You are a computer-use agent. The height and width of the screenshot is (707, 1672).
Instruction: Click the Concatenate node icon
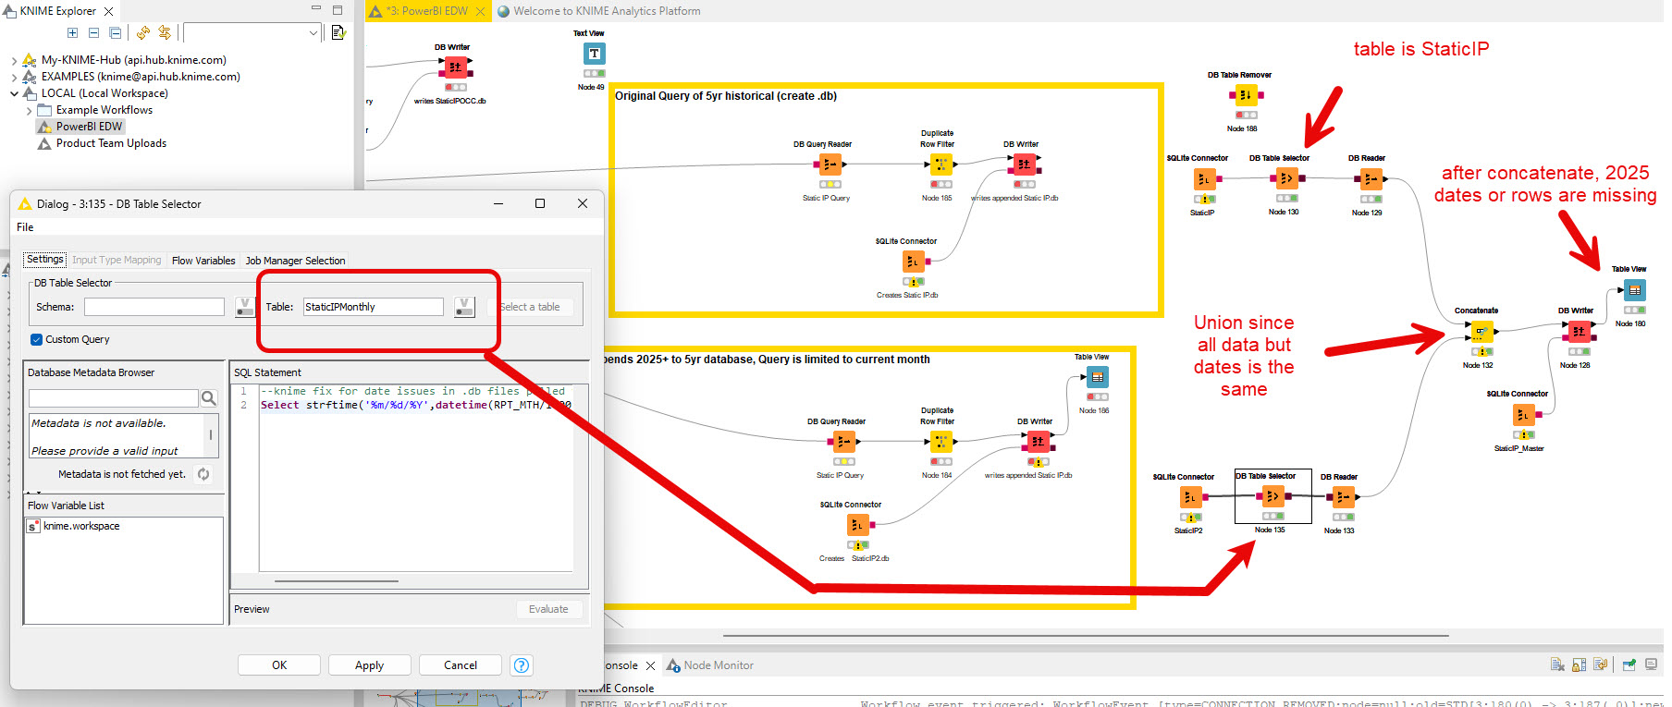[x=1481, y=331]
